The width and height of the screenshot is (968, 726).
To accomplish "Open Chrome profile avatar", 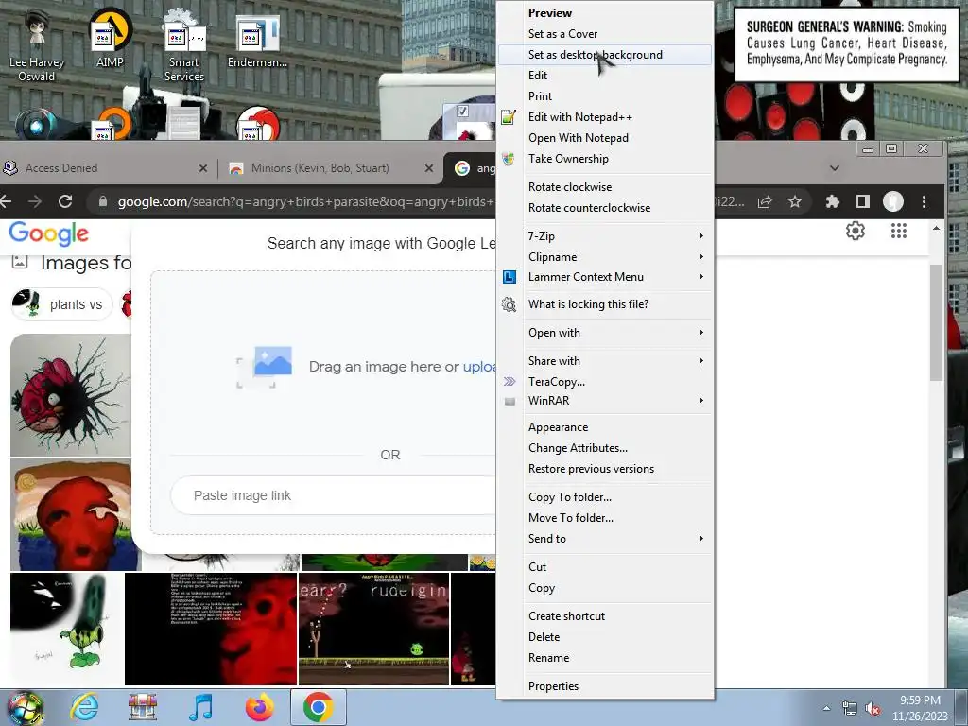I will [x=892, y=201].
